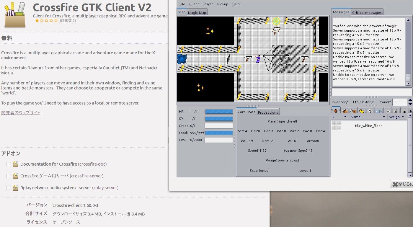Open the Name column header dropdown arrow

click(384, 117)
